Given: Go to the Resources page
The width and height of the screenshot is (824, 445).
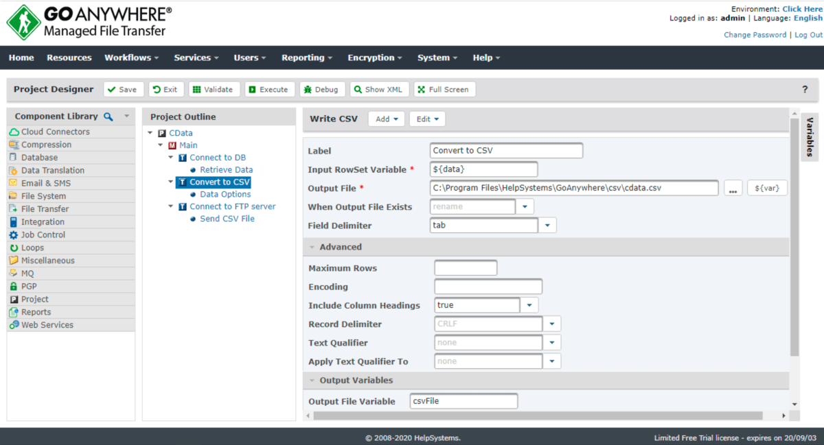Looking at the screenshot, I should [69, 58].
